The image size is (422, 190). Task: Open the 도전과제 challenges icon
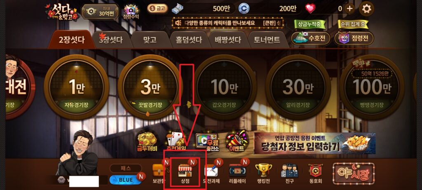click(x=211, y=174)
